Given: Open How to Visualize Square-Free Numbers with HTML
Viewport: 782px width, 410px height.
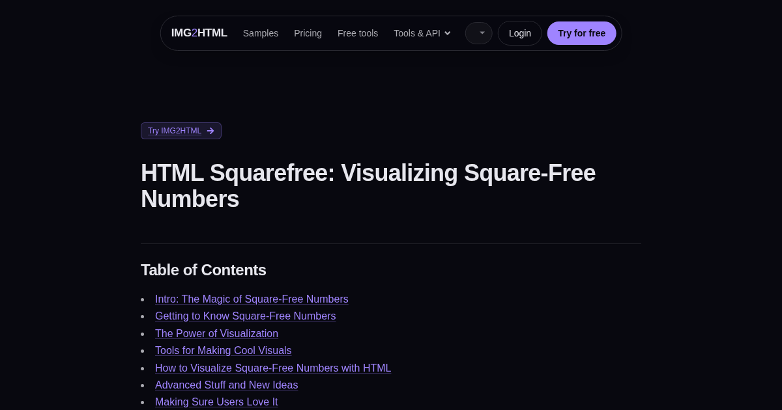Looking at the screenshot, I should (273, 368).
